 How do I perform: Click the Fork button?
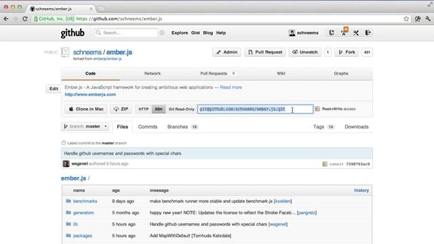347,52
